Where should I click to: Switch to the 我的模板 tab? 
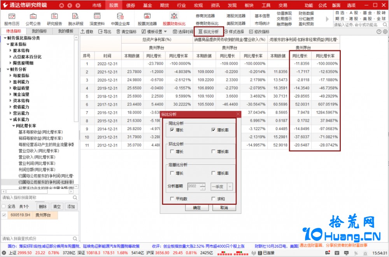[65, 31]
